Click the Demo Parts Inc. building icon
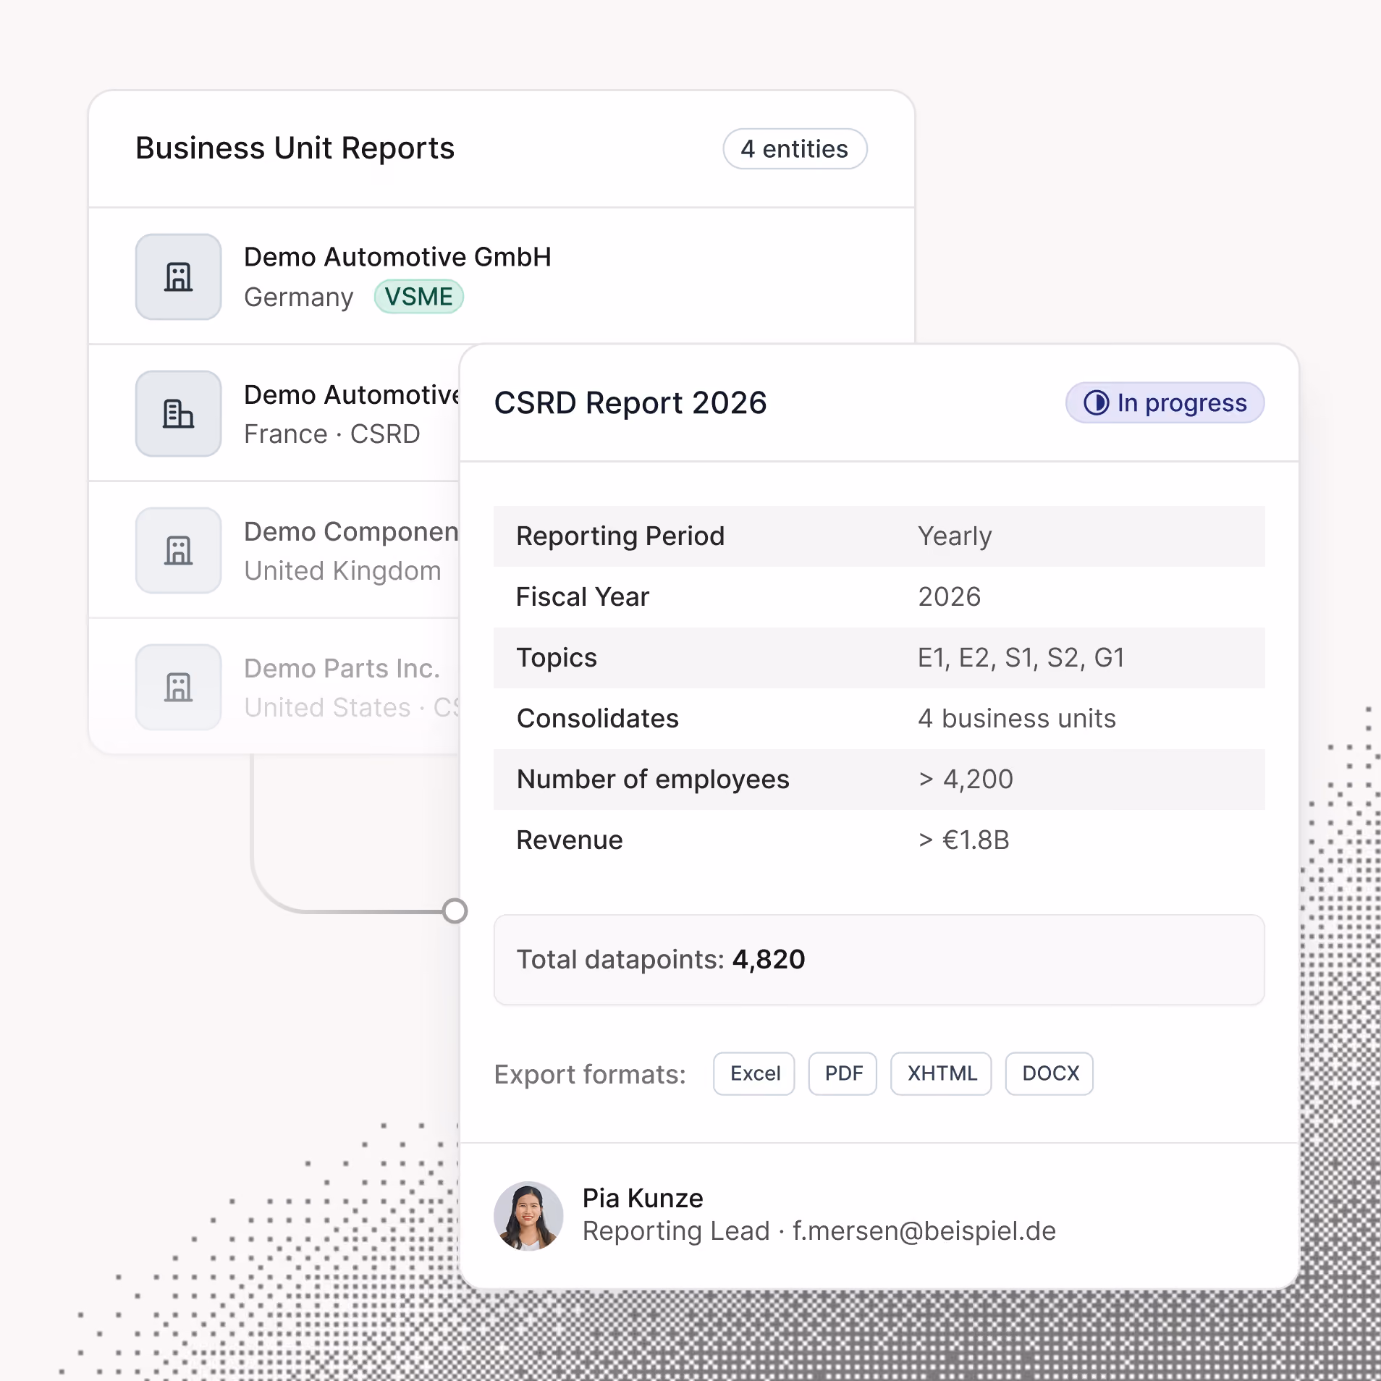Image resolution: width=1381 pixels, height=1381 pixels. pos(178,688)
